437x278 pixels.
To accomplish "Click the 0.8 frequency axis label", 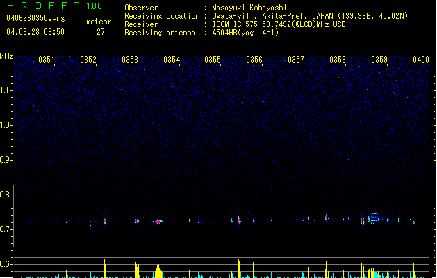I will click(x=6, y=195).
